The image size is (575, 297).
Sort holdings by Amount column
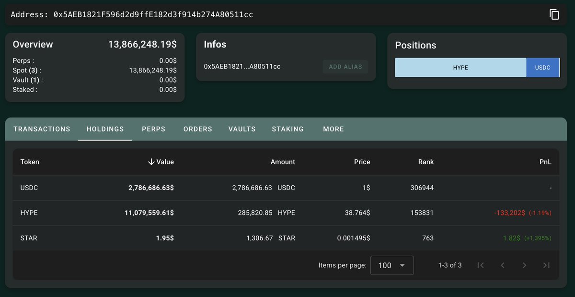click(283, 162)
